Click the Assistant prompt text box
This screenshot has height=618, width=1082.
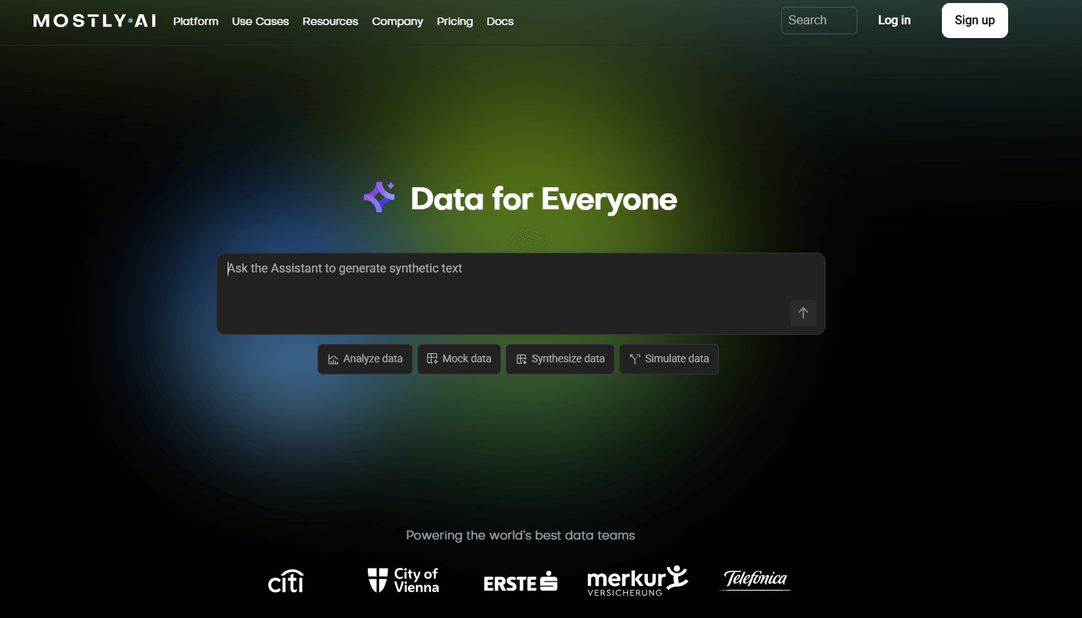[x=521, y=293]
